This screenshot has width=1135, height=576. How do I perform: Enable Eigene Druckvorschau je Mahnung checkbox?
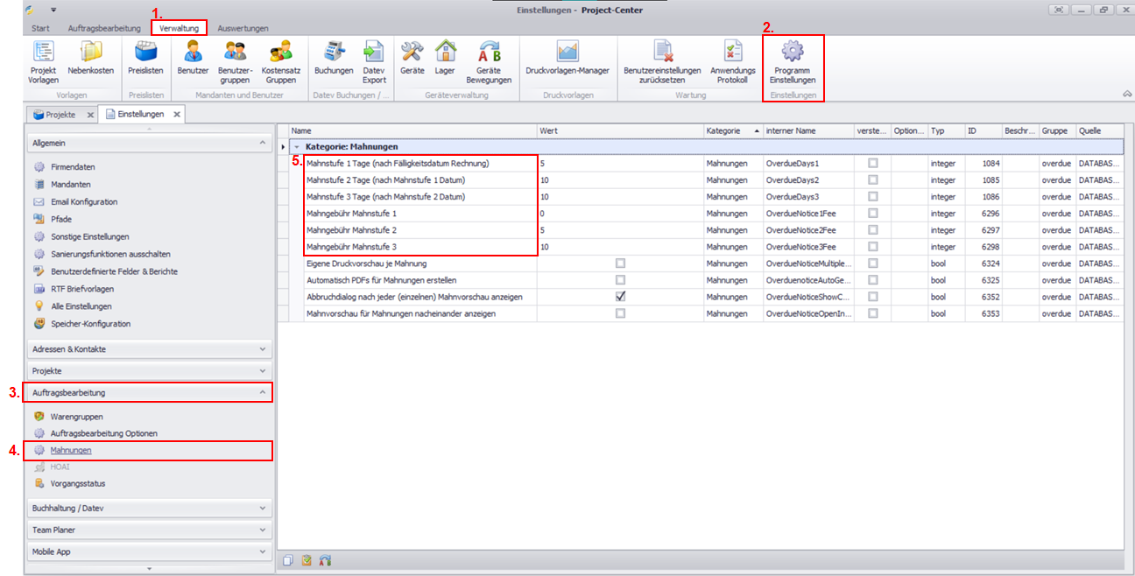pyautogui.click(x=621, y=263)
